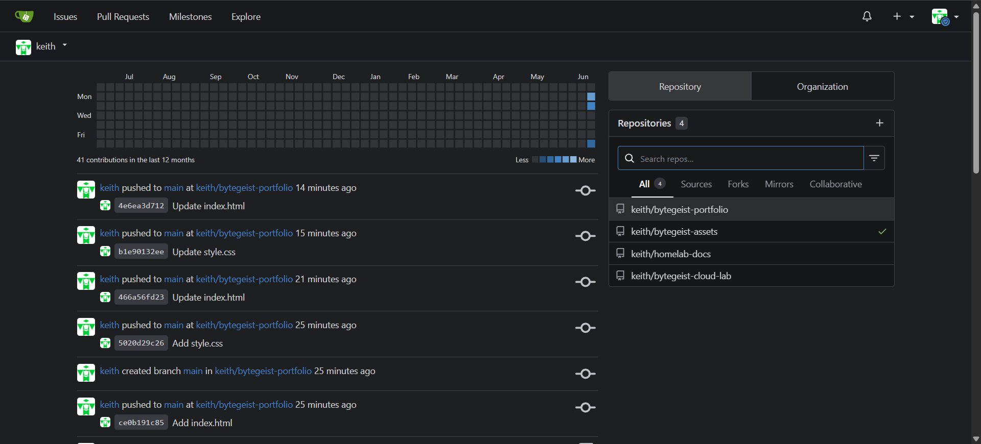This screenshot has height=444, width=981.
Task: Open keith/homelab-docs repository
Action: (x=670, y=254)
